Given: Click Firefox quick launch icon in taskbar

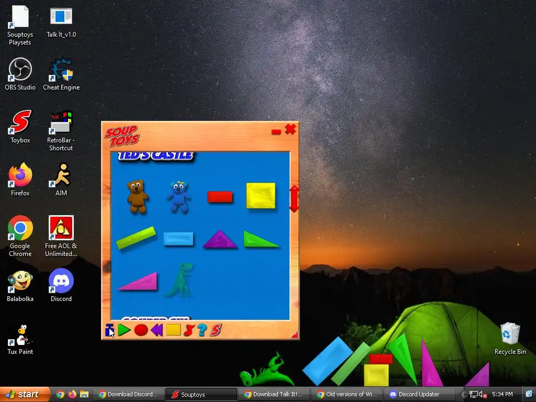Looking at the screenshot, I should point(72,394).
